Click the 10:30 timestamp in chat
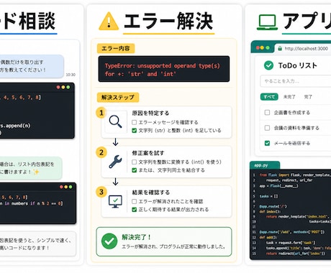331x273 pixels. (71, 75)
